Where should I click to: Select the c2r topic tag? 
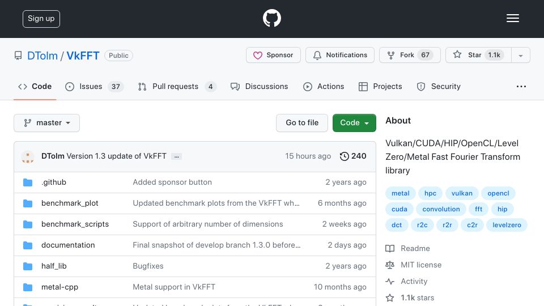pyautogui.click(x=472, y=225)
